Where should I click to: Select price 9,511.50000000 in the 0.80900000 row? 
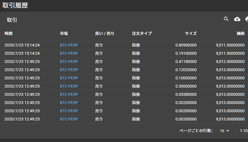230,45
